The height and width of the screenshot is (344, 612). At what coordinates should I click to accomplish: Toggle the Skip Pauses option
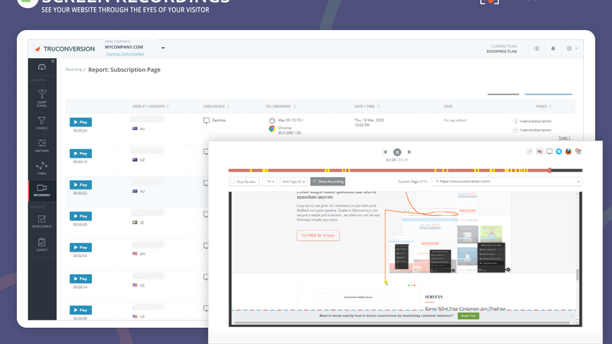[x=243, y=181]
